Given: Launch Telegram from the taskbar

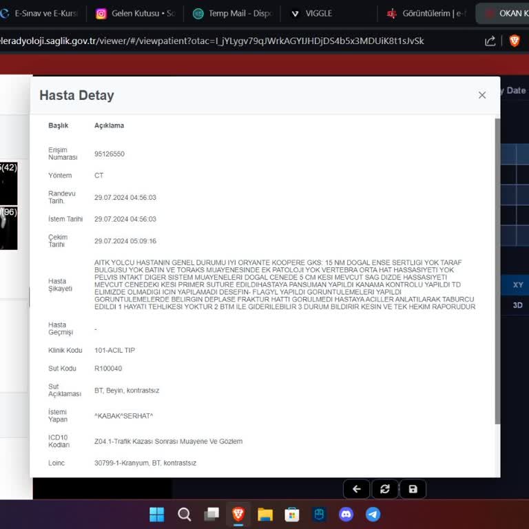Looking at the screenshot, I should point(373,514).
